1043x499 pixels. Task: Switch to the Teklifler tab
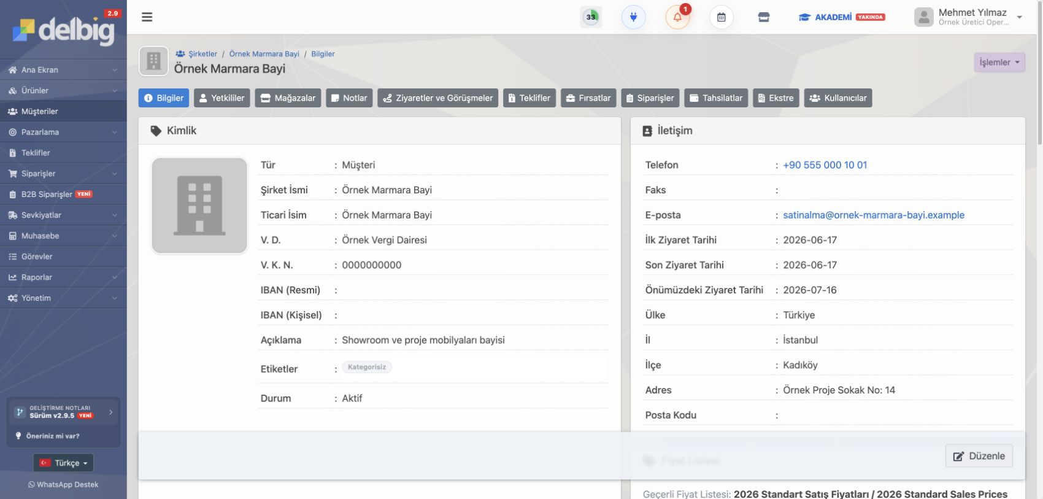(x=529, y=98)
